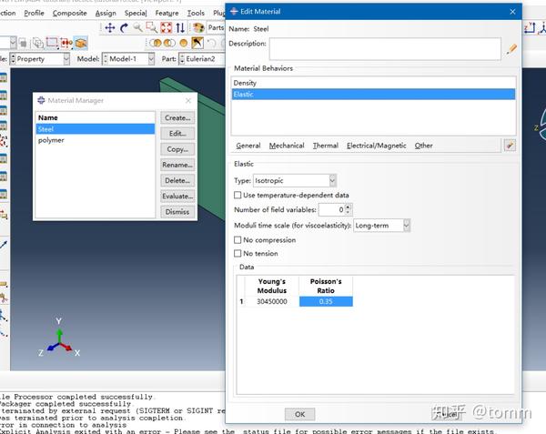The height and width of the screenshot is (434, 546).
Task: Select Steel in the material list
Action: pyautogui.click(x=96, y=129)
